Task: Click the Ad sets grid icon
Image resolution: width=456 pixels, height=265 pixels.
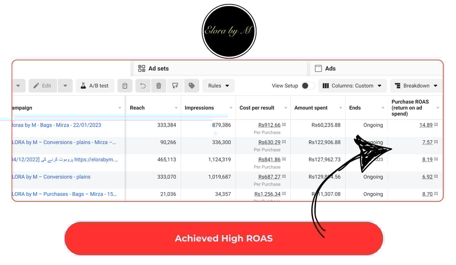Action: click(x=142, y=68)
